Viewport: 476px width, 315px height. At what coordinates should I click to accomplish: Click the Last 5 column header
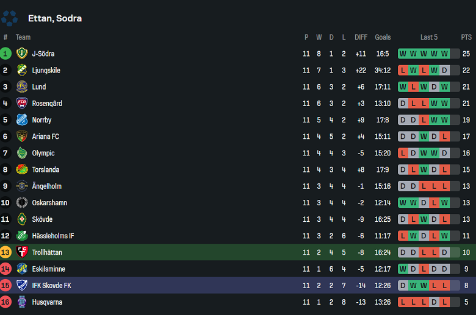[429, 37]
